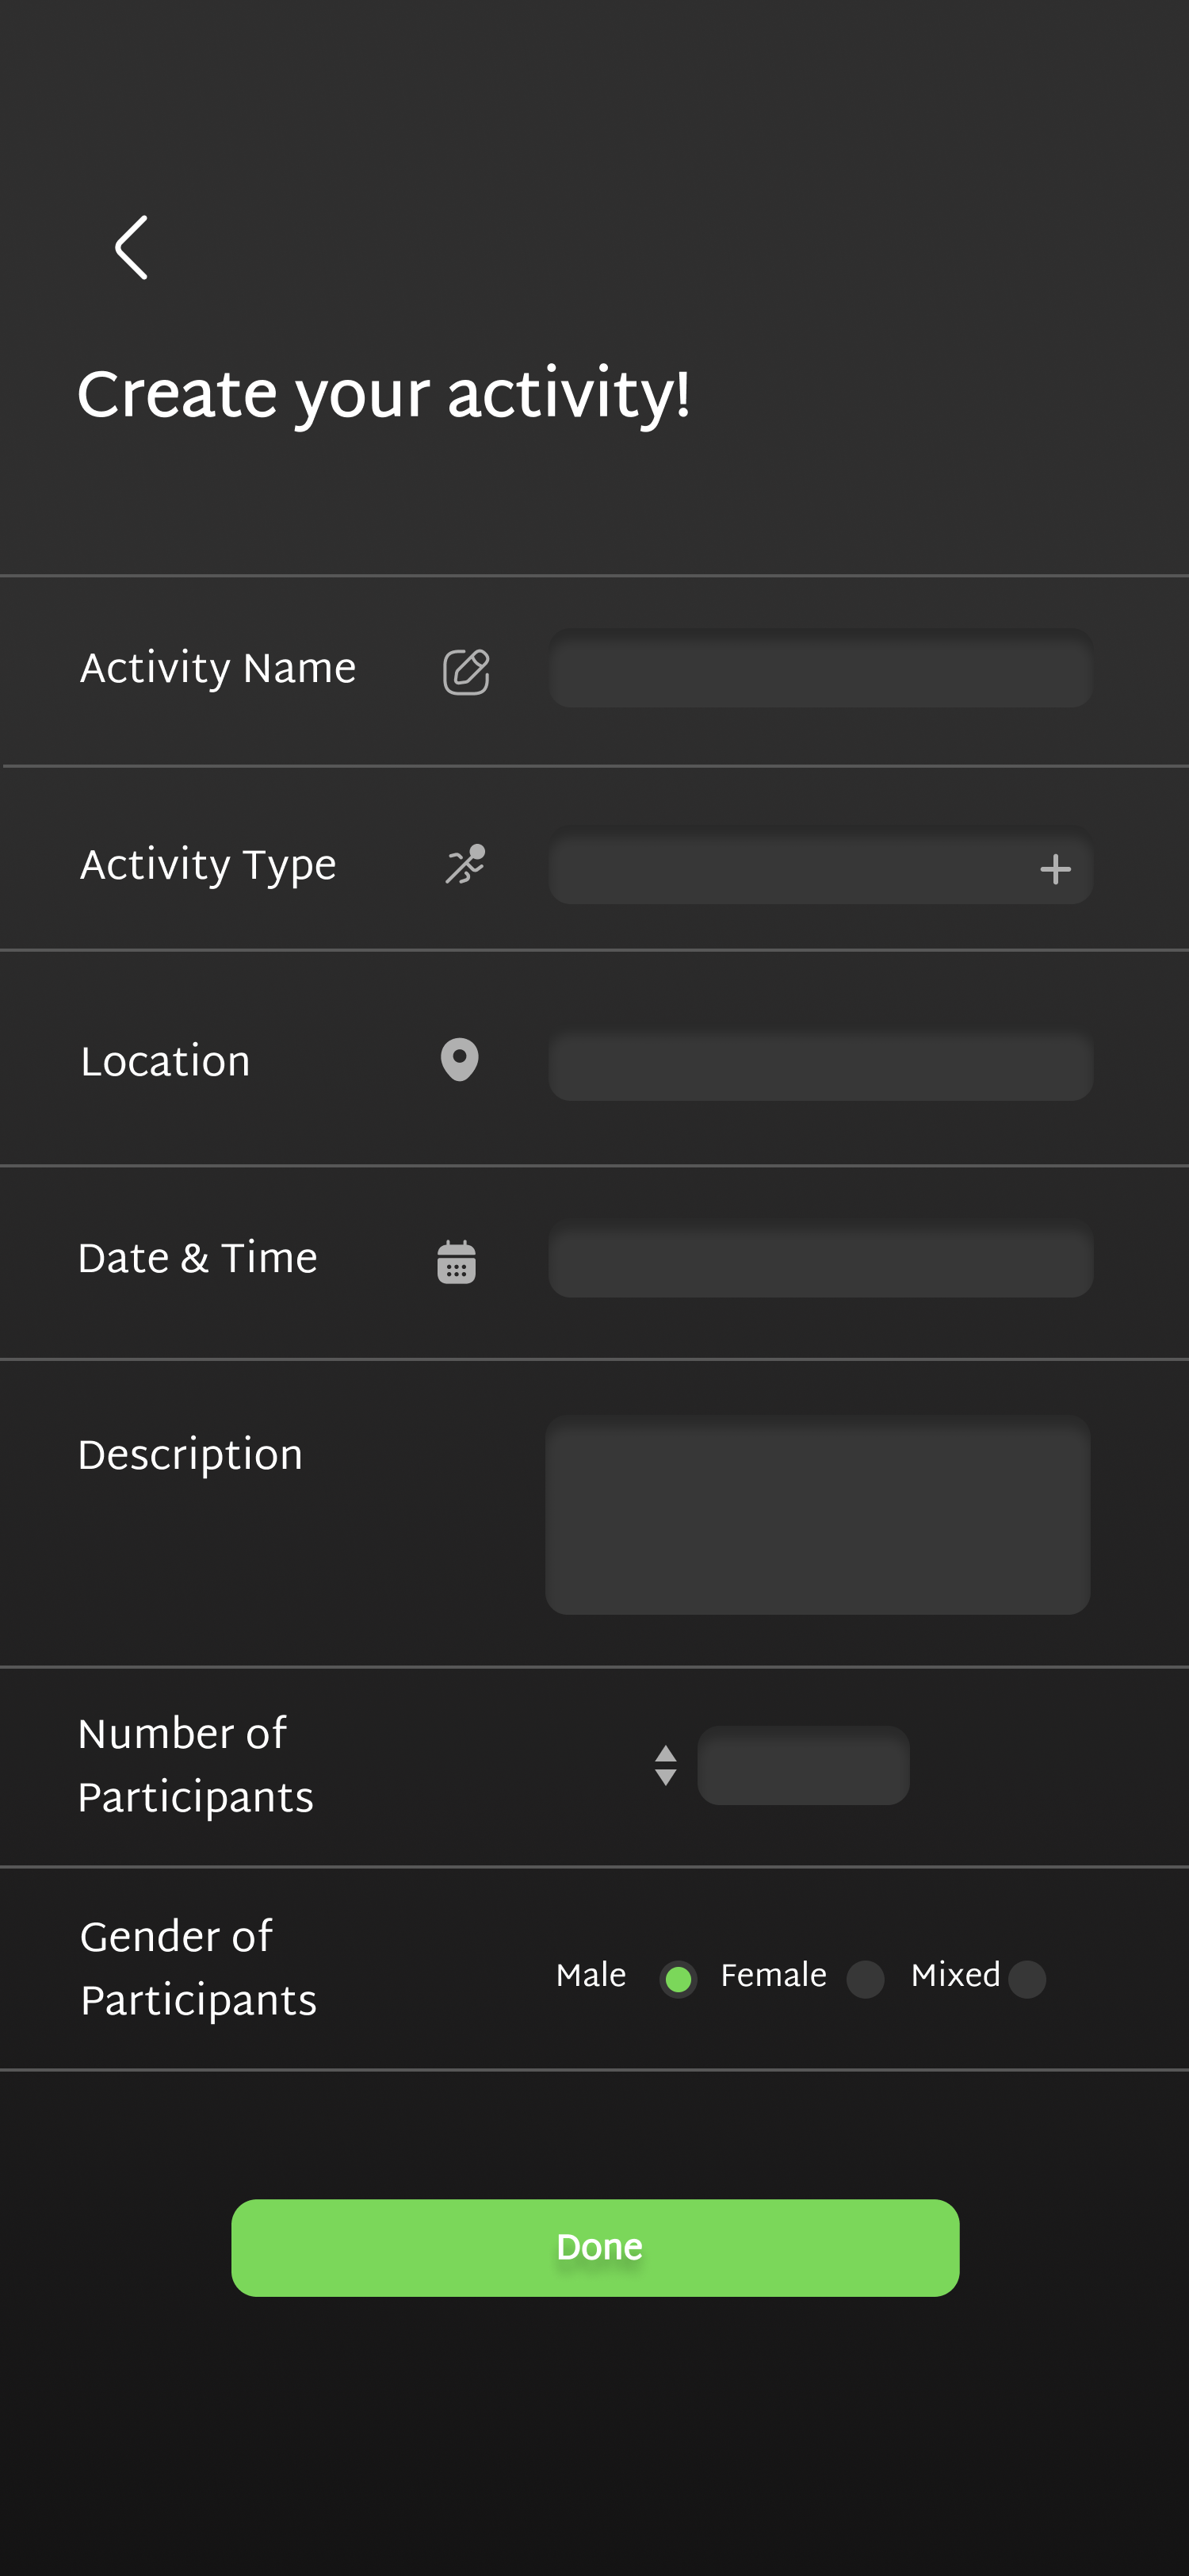This screenshot has width=1189, height=2576.
Task: Select the Male gender radio button
Action: (x=679, y=1979)
